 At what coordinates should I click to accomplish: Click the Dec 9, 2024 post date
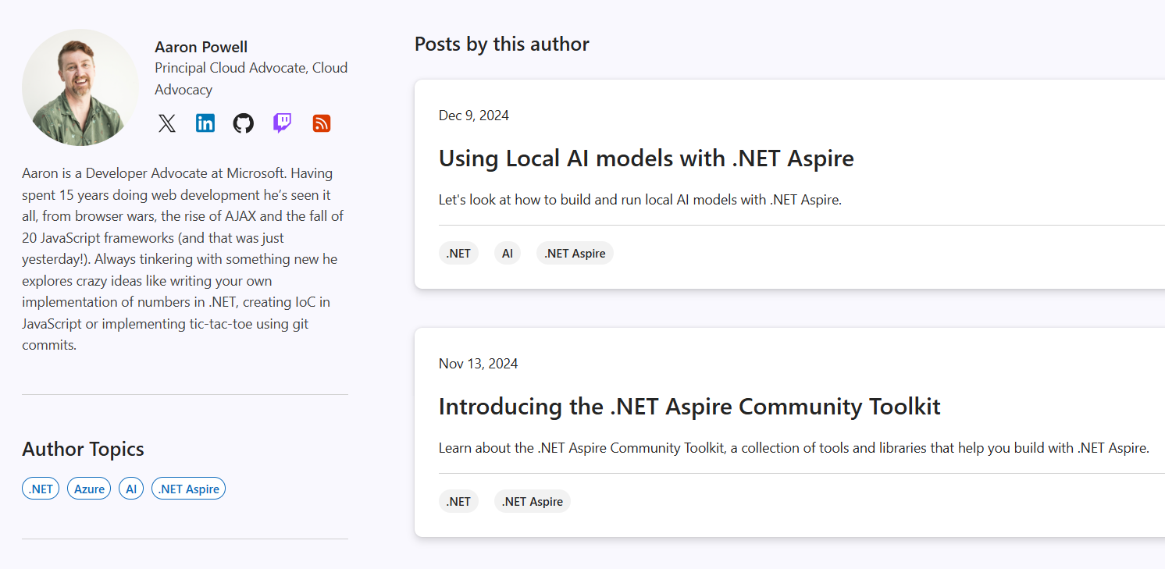(474, 116)
